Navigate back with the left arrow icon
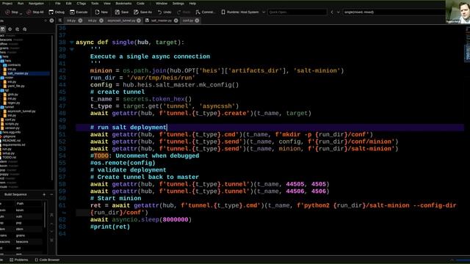 332,12
